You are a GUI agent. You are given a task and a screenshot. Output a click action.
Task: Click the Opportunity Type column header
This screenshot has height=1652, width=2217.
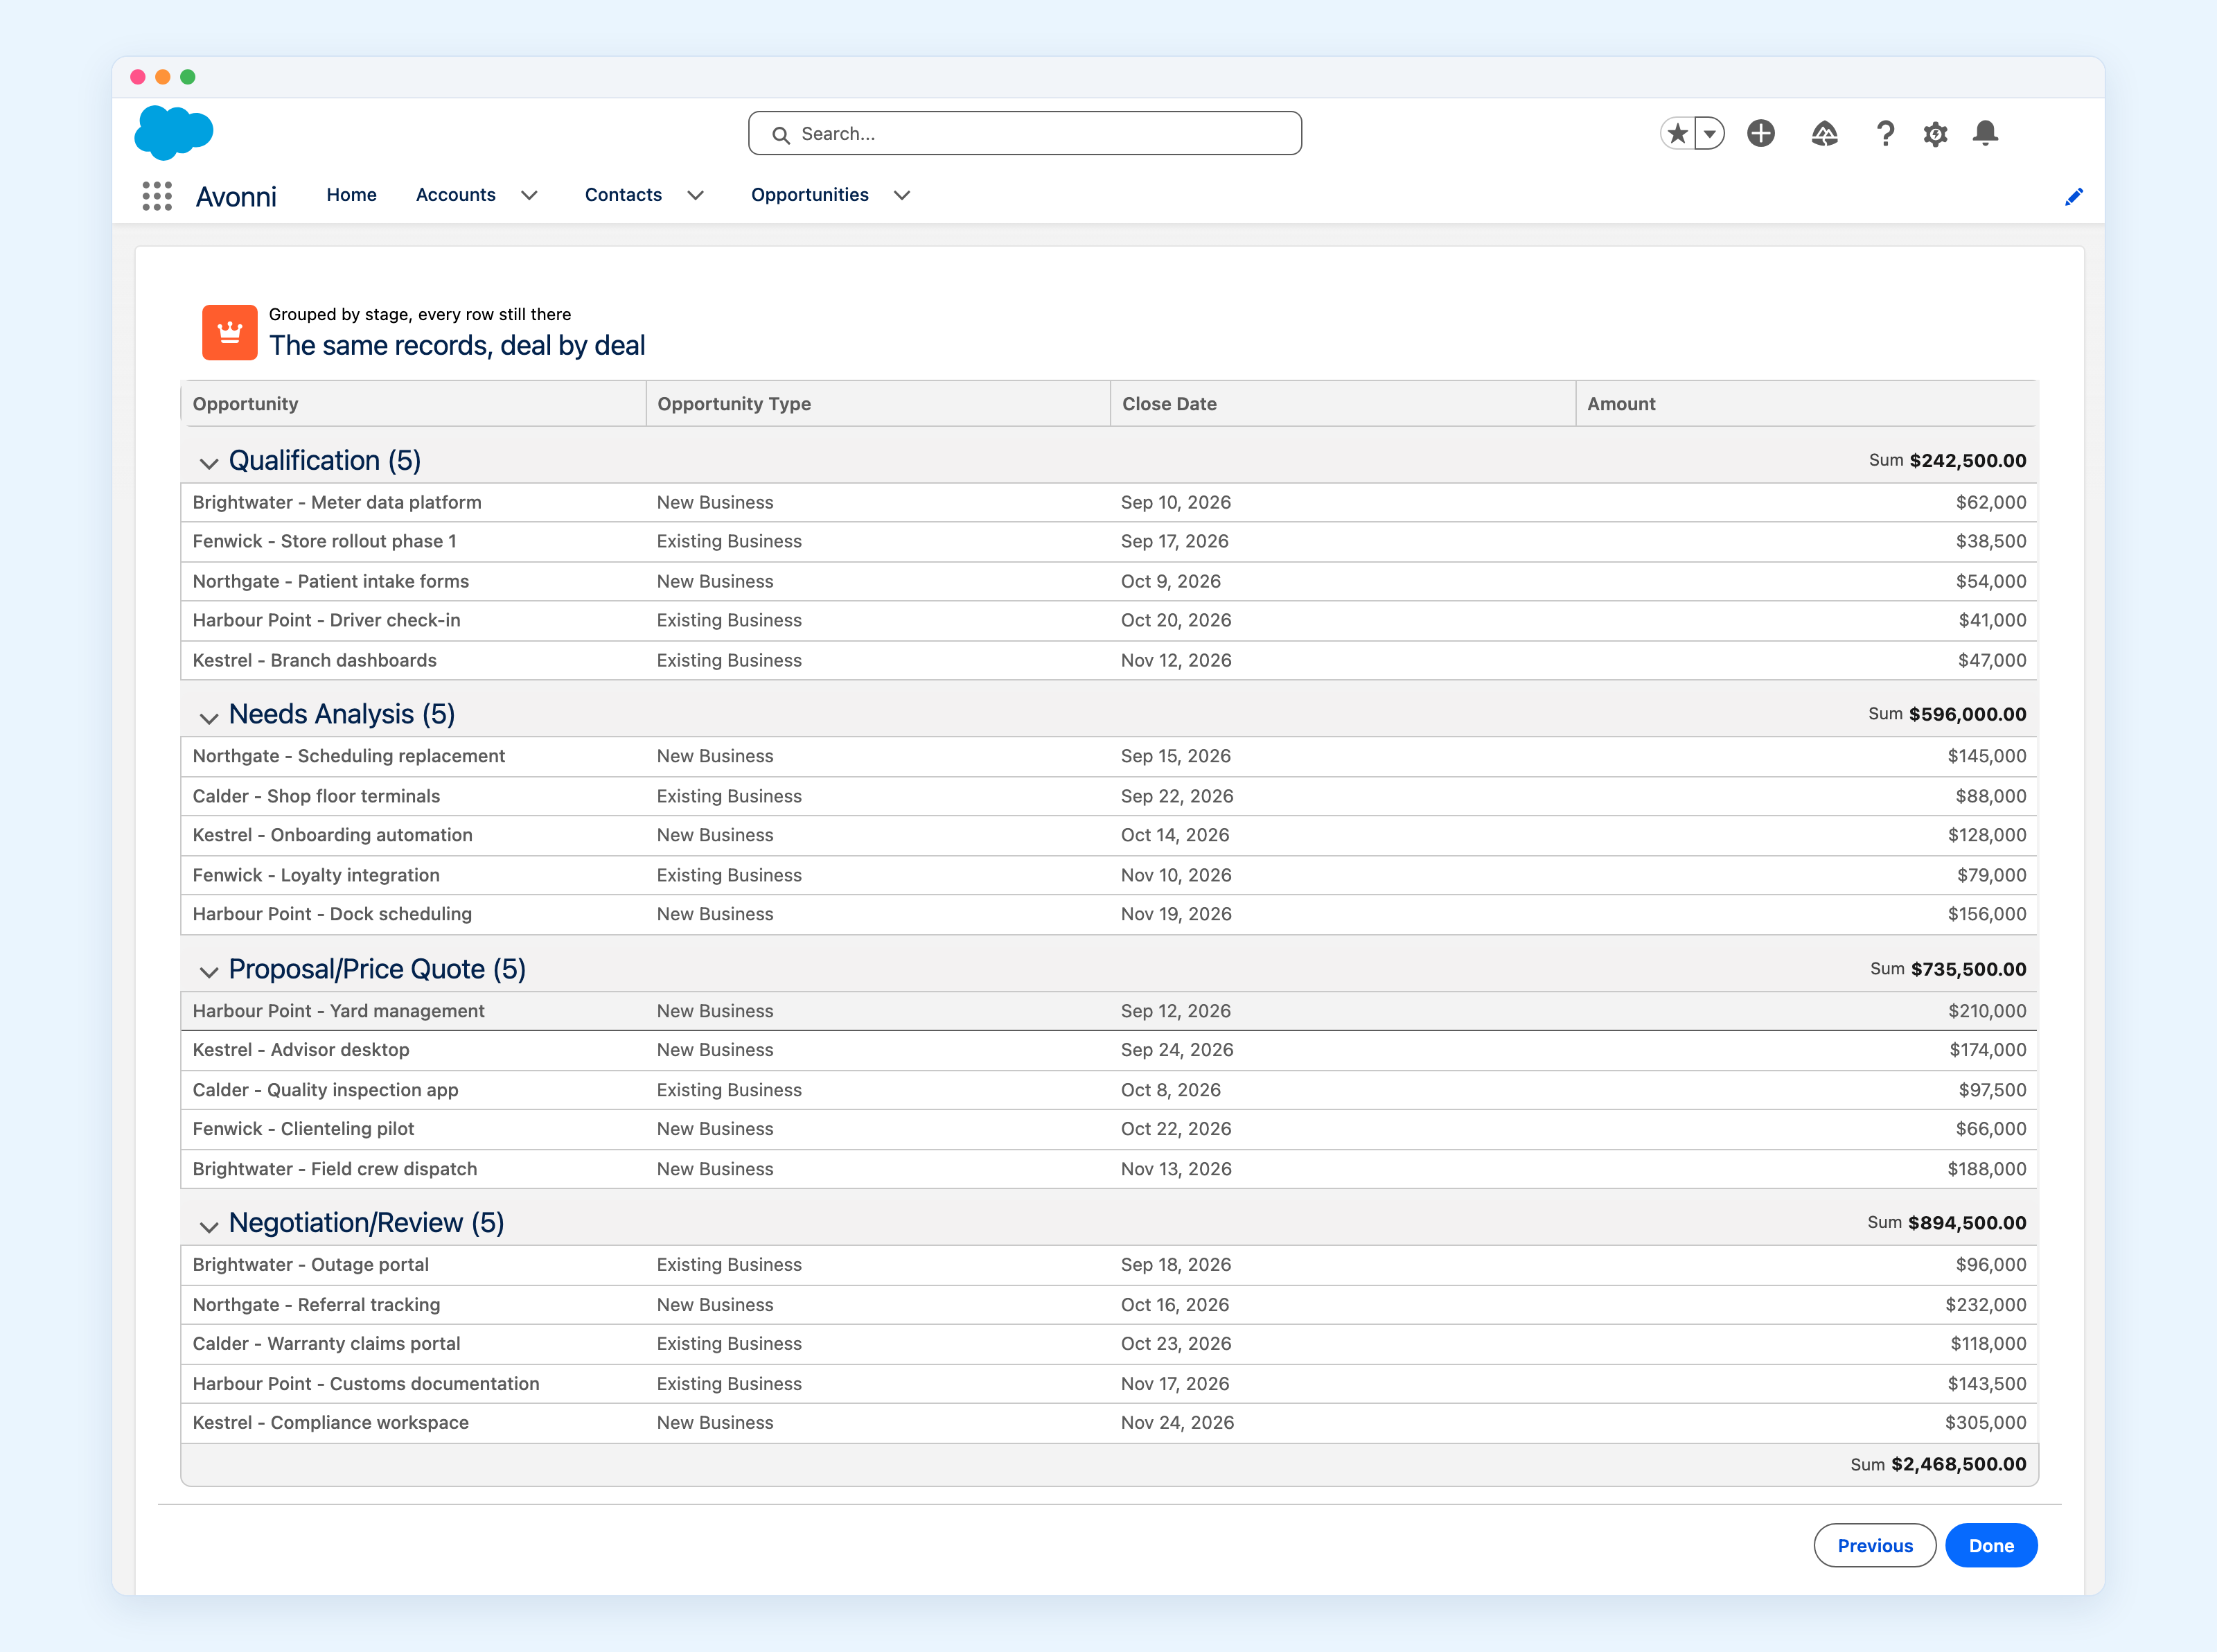coord(878,404)
